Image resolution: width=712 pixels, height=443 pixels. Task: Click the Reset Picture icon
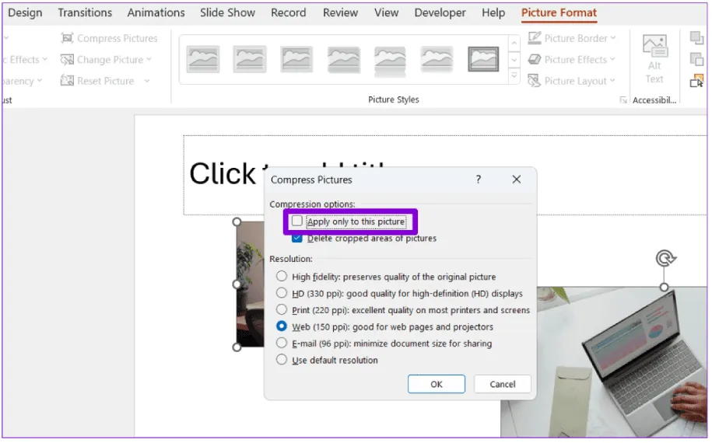click(67, 81)
